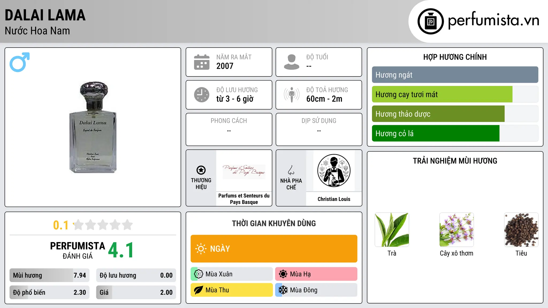Click the NHÀ PHA CHẾ label
Image resolution: width=548 pixels, height=308 pixels.
tap(291, 184)
